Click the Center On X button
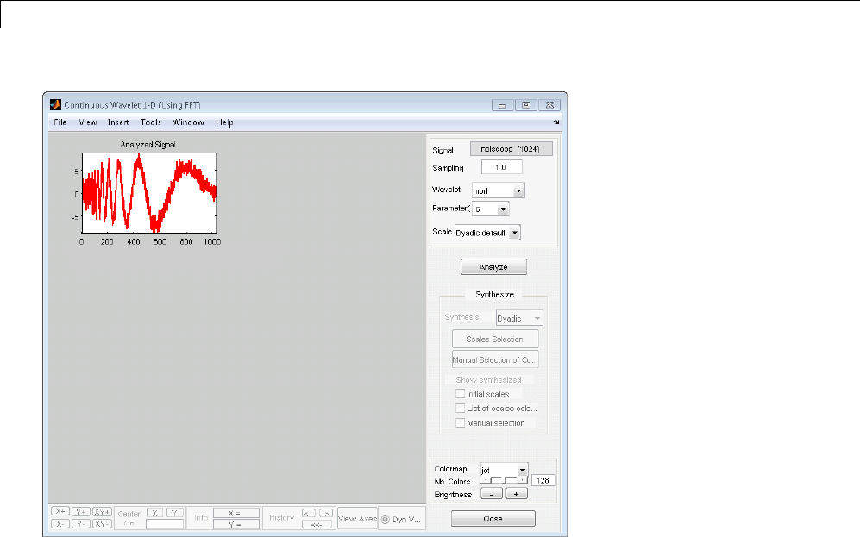This screenshot has height=537, width=860. [x=154, y=513]
